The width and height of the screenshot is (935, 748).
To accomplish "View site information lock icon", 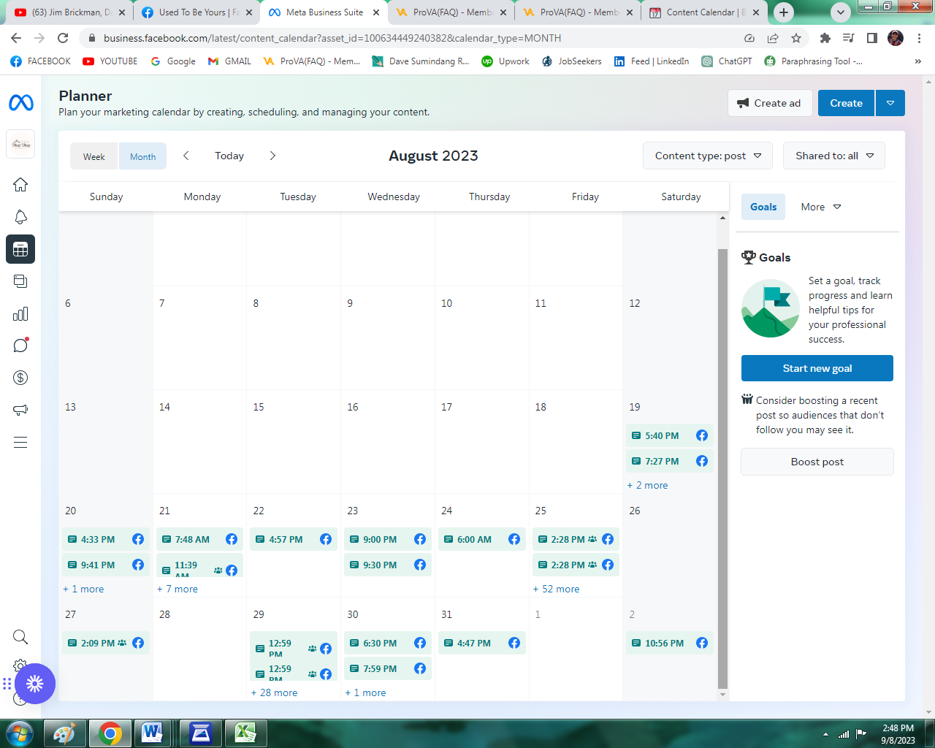I will (91, 38).
